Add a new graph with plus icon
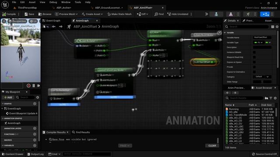Viewport: 280px width, 157px height. click(35, 104)
